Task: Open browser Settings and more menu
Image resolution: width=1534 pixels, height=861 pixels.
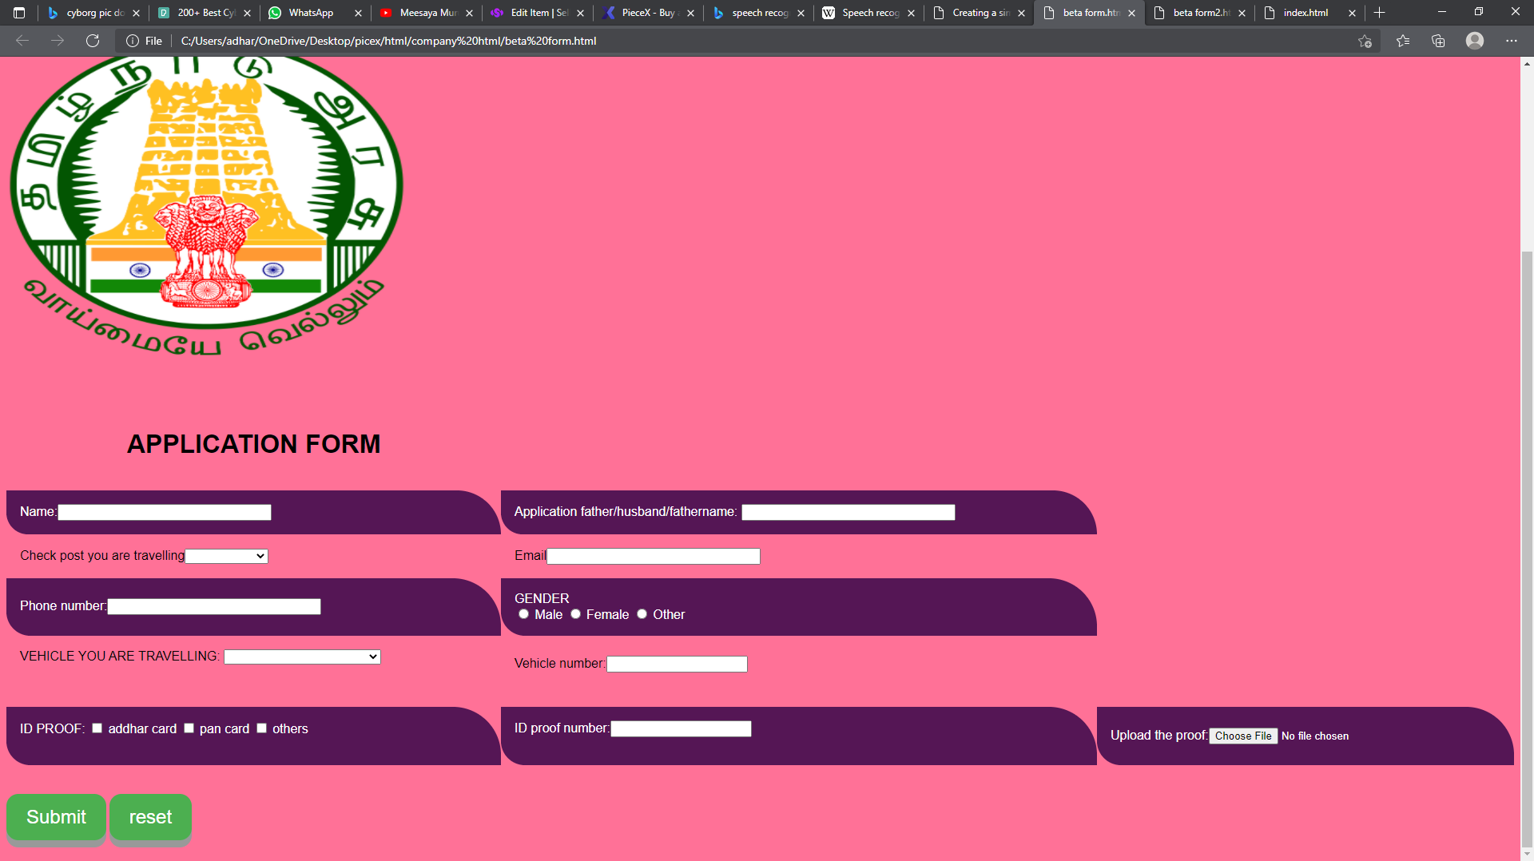Action: point(1511,41)
